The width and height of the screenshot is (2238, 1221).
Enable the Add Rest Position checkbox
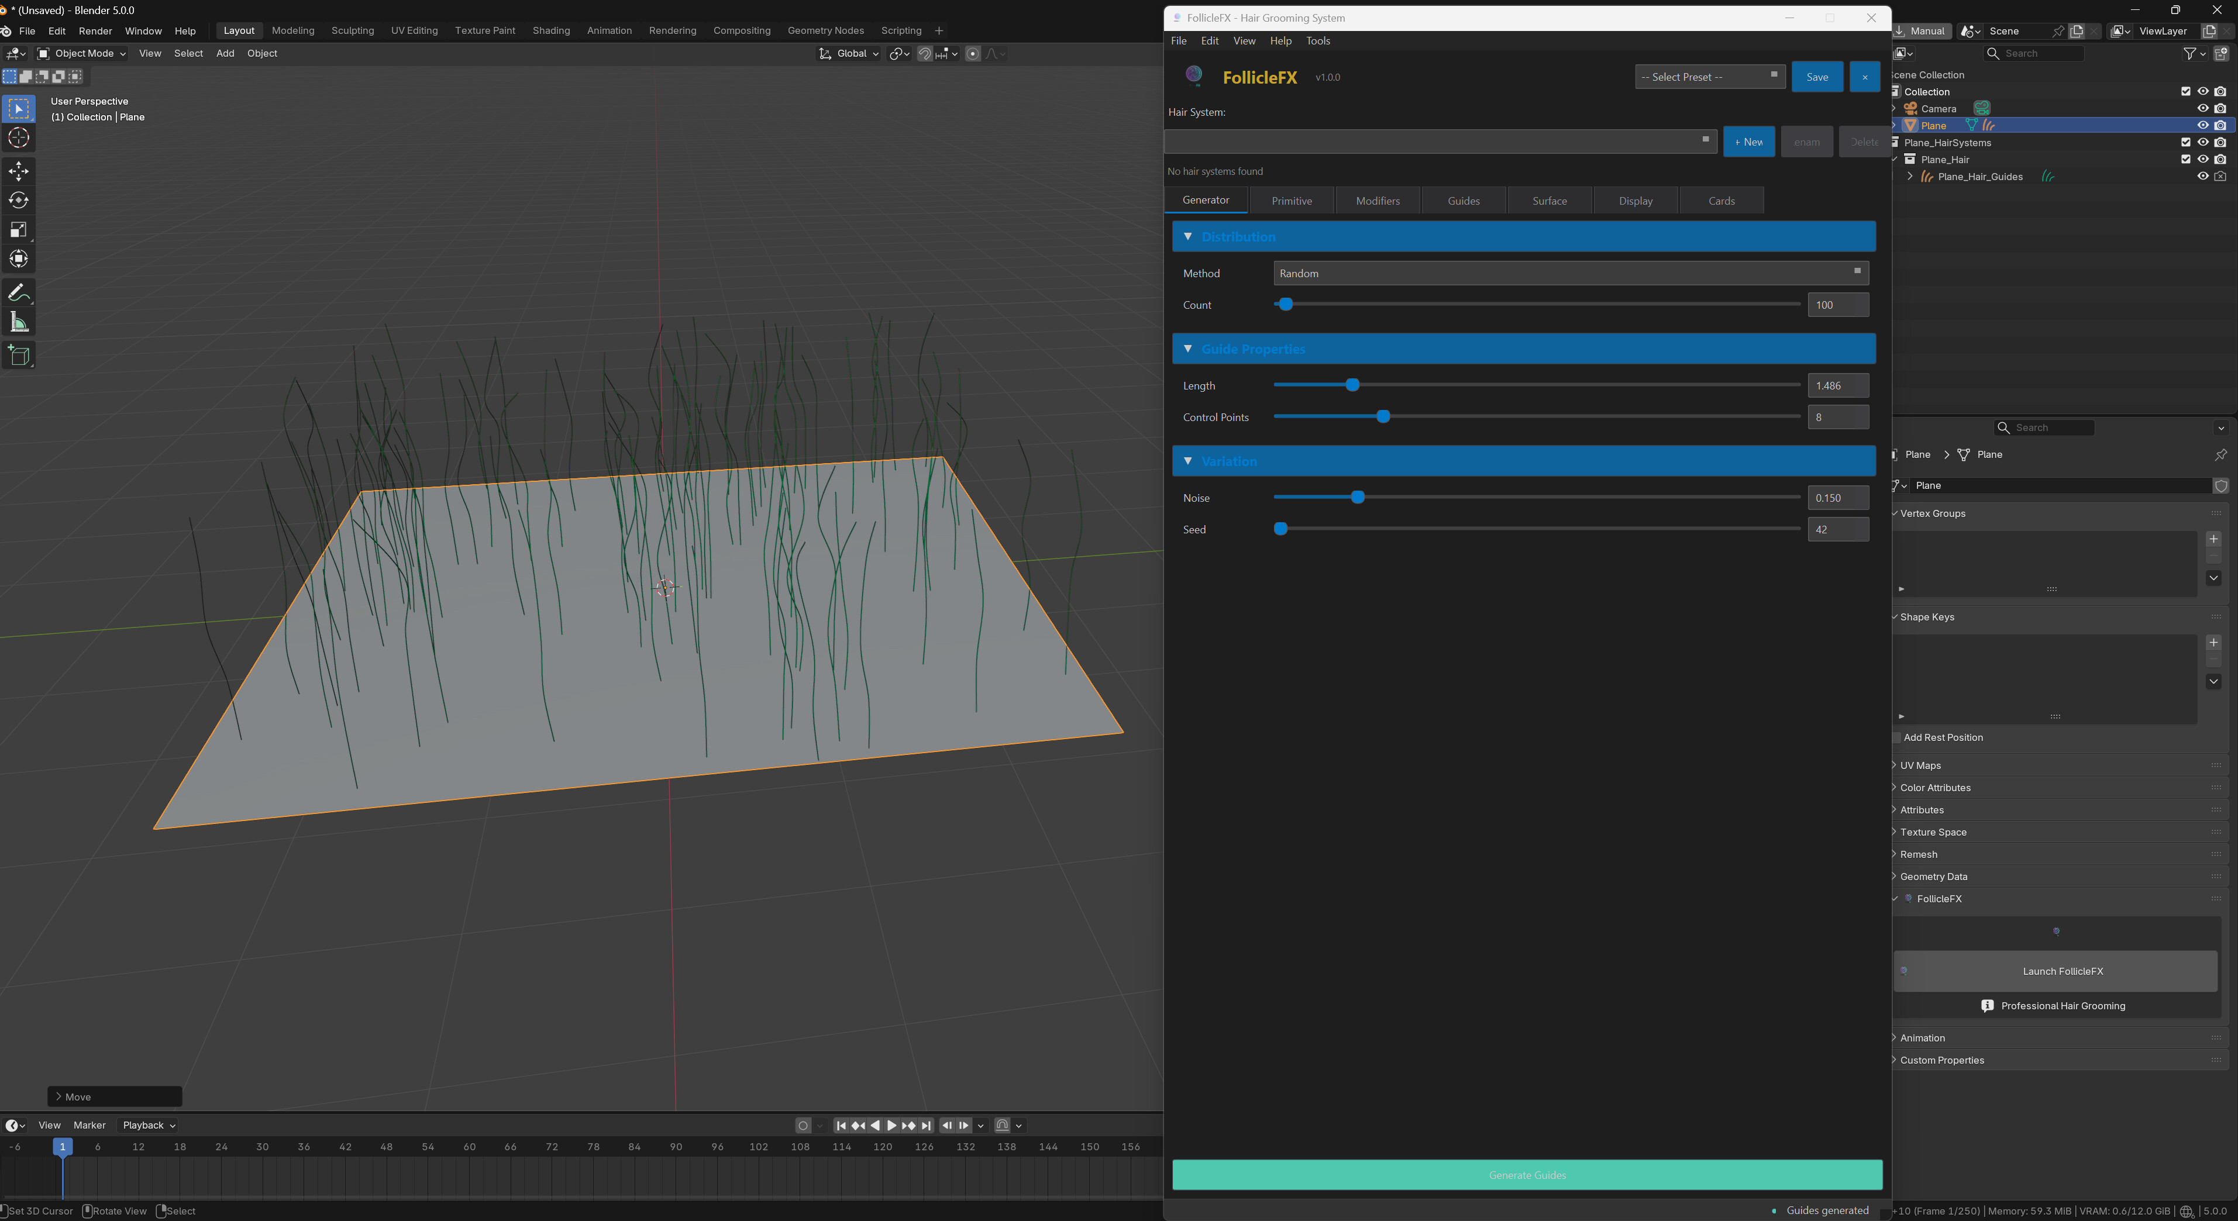(1896, 738)
